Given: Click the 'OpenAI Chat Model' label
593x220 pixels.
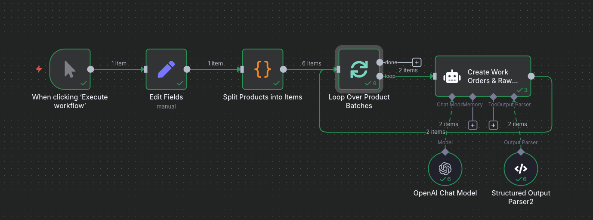Looking at the screenshot, I should (x=445, y=193).
